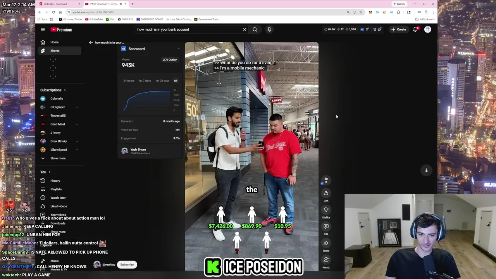This screenshot has width=496, height=279.
Task: Open Home in the sidebar
Action: (x=60, y=42)
